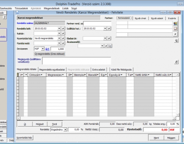Click the Töröl button

tap(55, 124)
